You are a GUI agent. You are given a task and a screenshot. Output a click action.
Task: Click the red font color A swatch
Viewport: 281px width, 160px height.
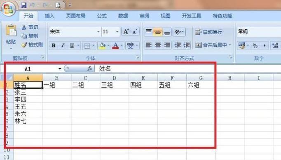(x=115, y=45)
